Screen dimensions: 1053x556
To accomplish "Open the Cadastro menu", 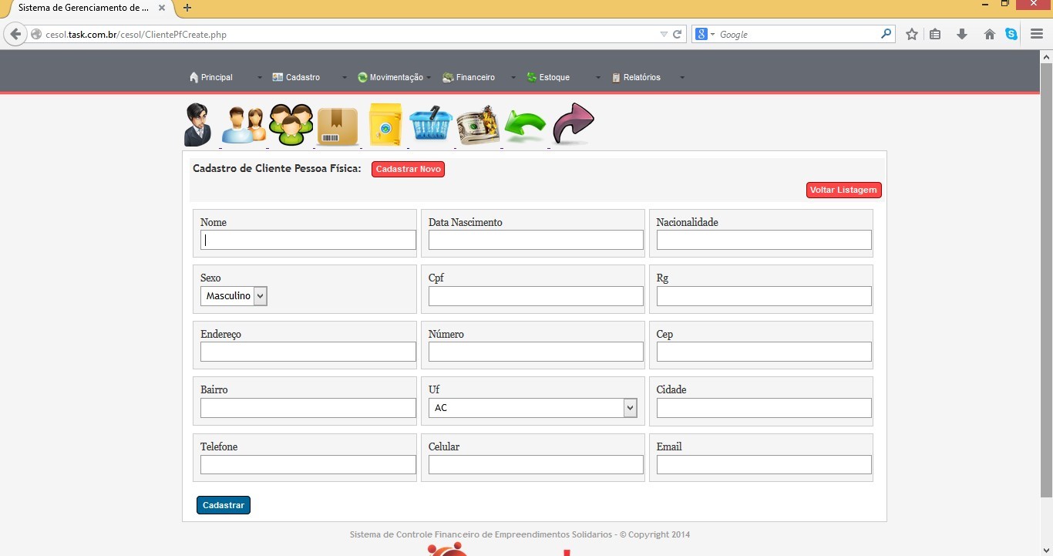I will tap(302, 77).
